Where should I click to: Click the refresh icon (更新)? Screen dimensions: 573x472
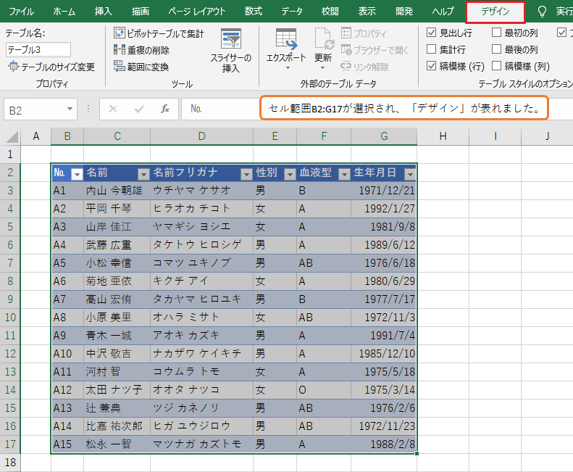pos(324,38)
